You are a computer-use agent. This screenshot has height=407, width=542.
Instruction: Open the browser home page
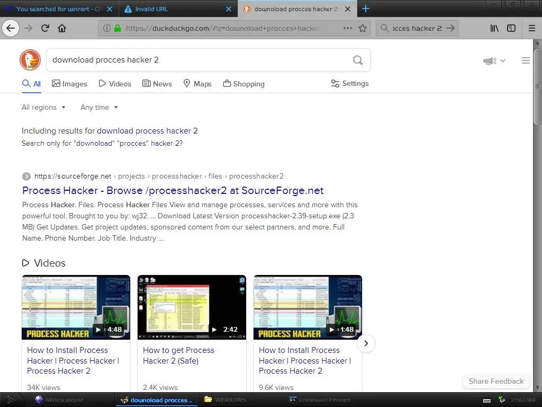(62, 28)
